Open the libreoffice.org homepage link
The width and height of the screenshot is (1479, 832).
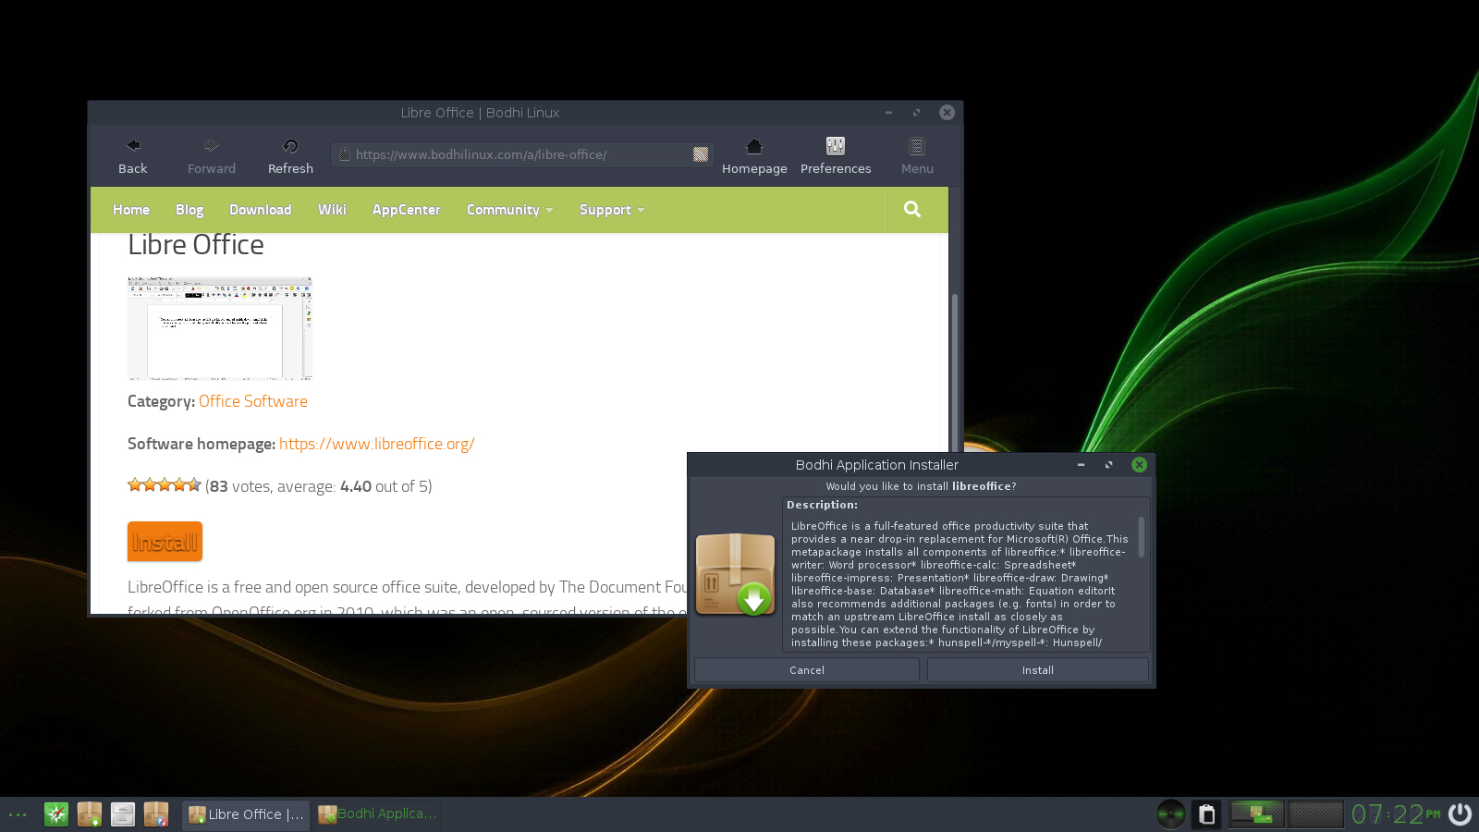pyautogui.click(x=377, y=444)
